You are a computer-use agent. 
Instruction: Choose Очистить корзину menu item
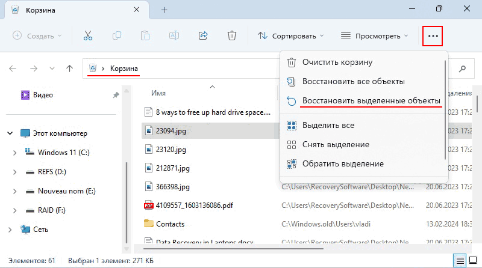(x=363, y=62)
